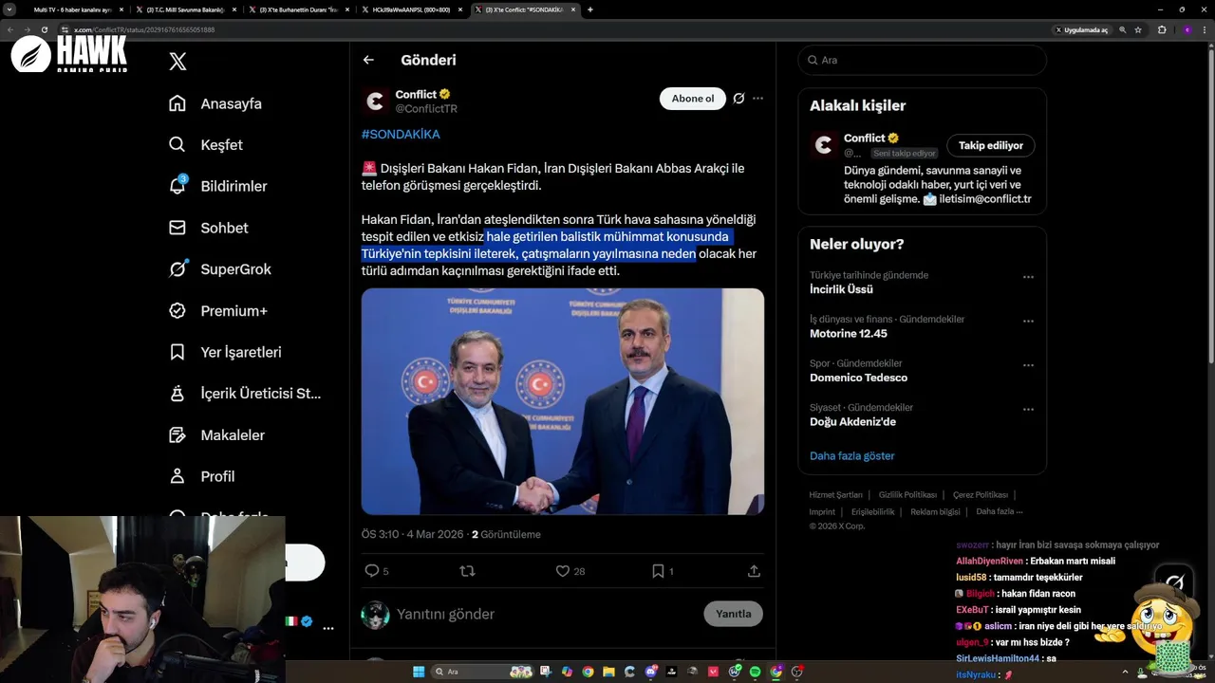Switch to the HCkJl9aWwAANPSL image tab
This screenshot has width=1215, height=683.
[412, 9]
